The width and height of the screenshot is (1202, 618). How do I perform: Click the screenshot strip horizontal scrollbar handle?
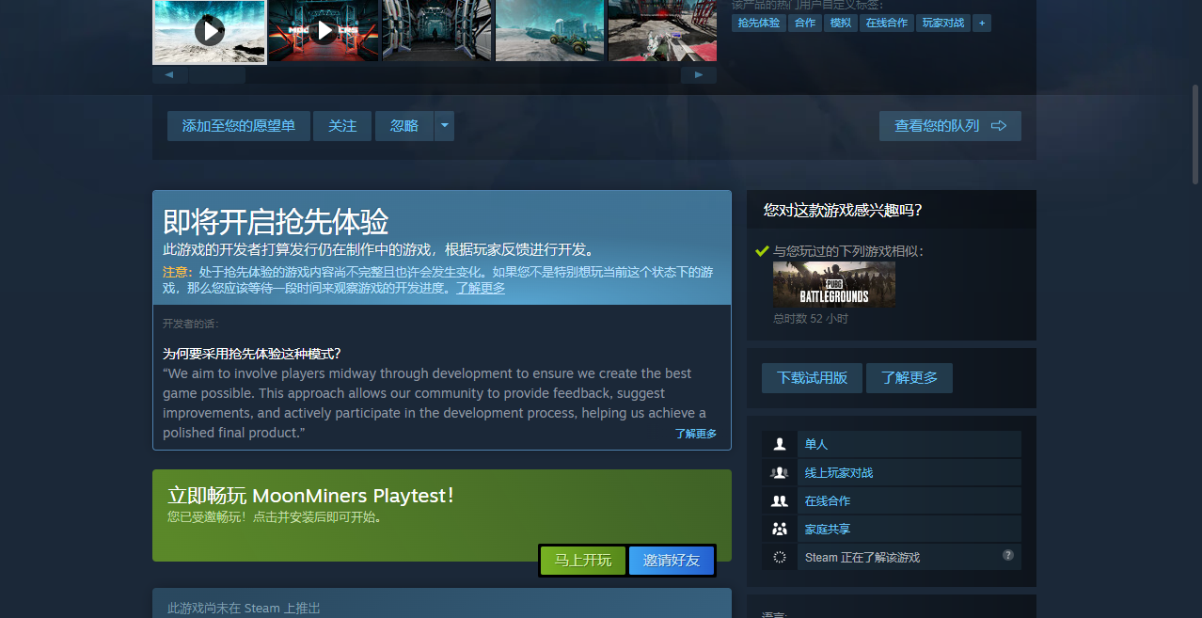click(216, 74)
